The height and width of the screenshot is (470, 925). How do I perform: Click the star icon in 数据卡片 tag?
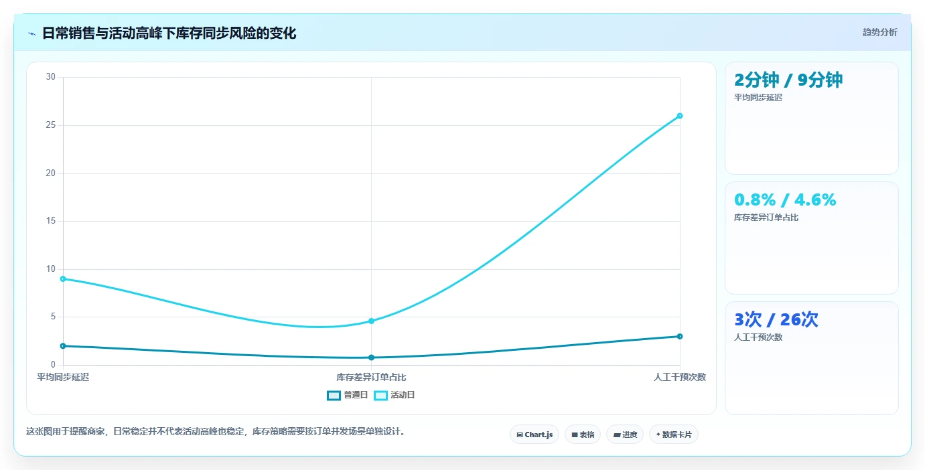tap(658, 435)
